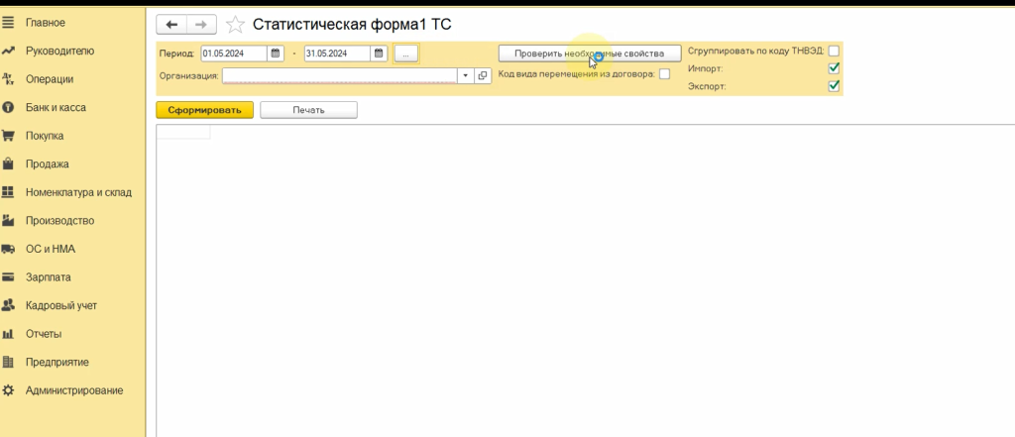Click the hamburger icon next to Главное

[x=8, y=22]
